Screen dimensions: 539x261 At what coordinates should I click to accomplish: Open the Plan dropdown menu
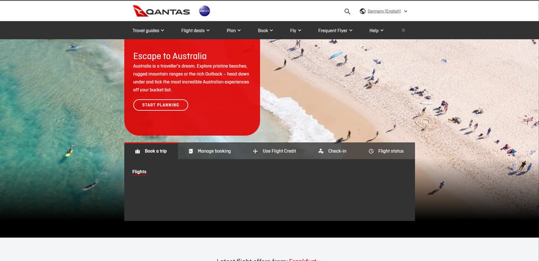coord(234,30)
